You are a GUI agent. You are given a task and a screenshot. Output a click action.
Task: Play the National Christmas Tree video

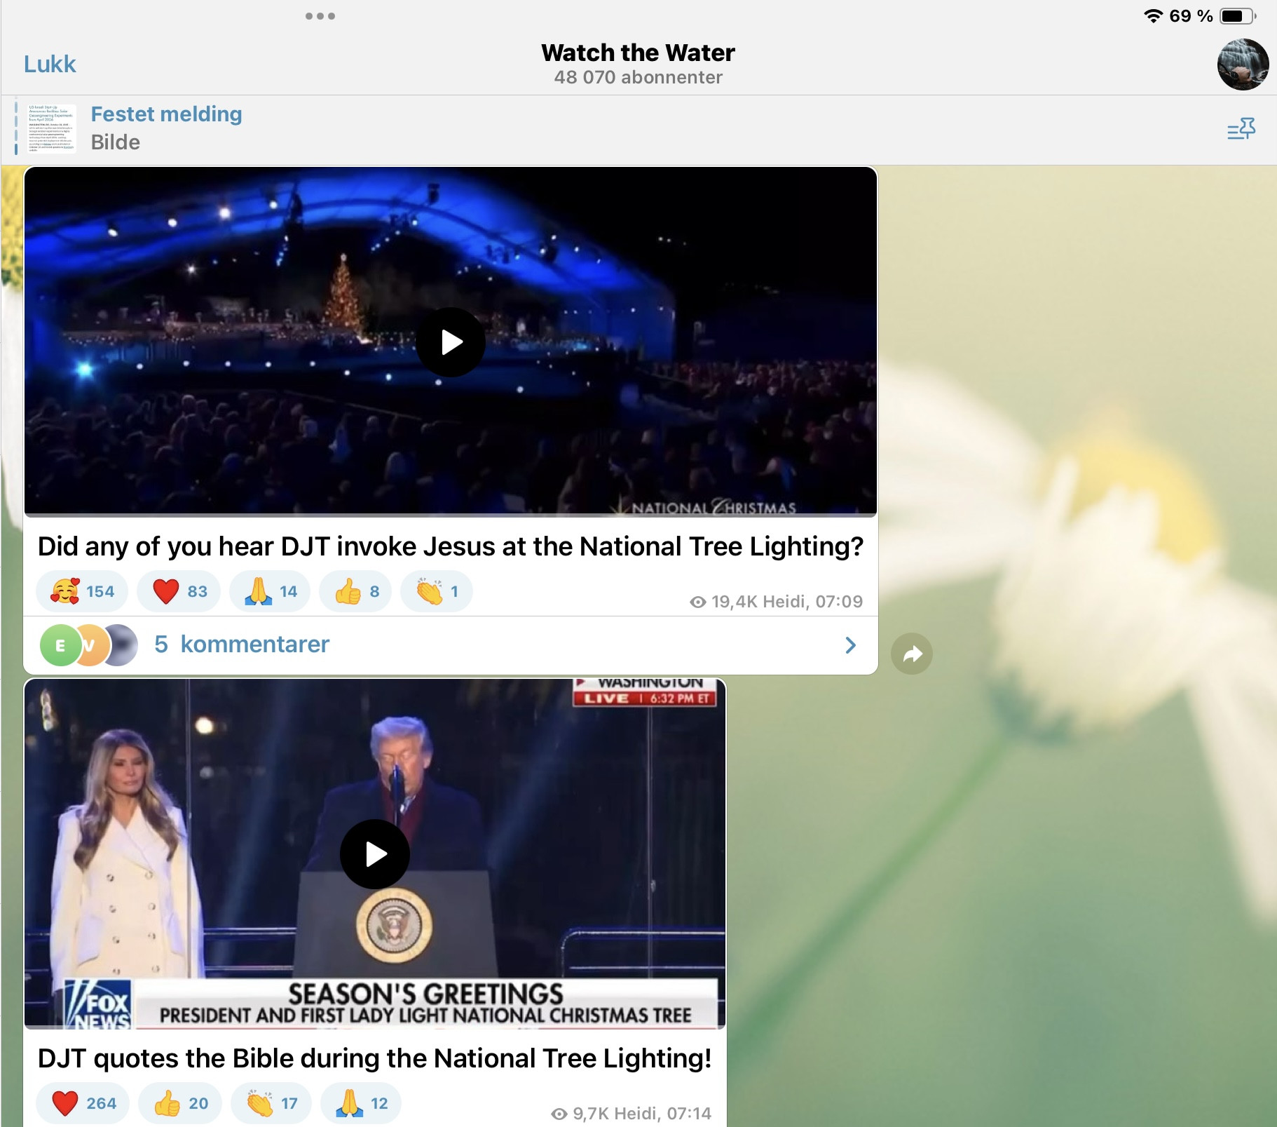tap(451, 342)
